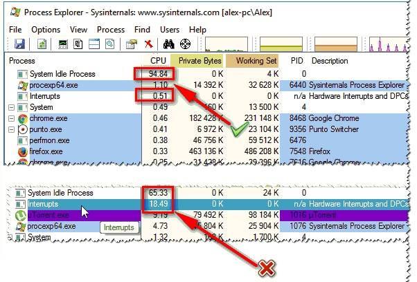Collapse the punto.exe tree node

coord(11,129)
